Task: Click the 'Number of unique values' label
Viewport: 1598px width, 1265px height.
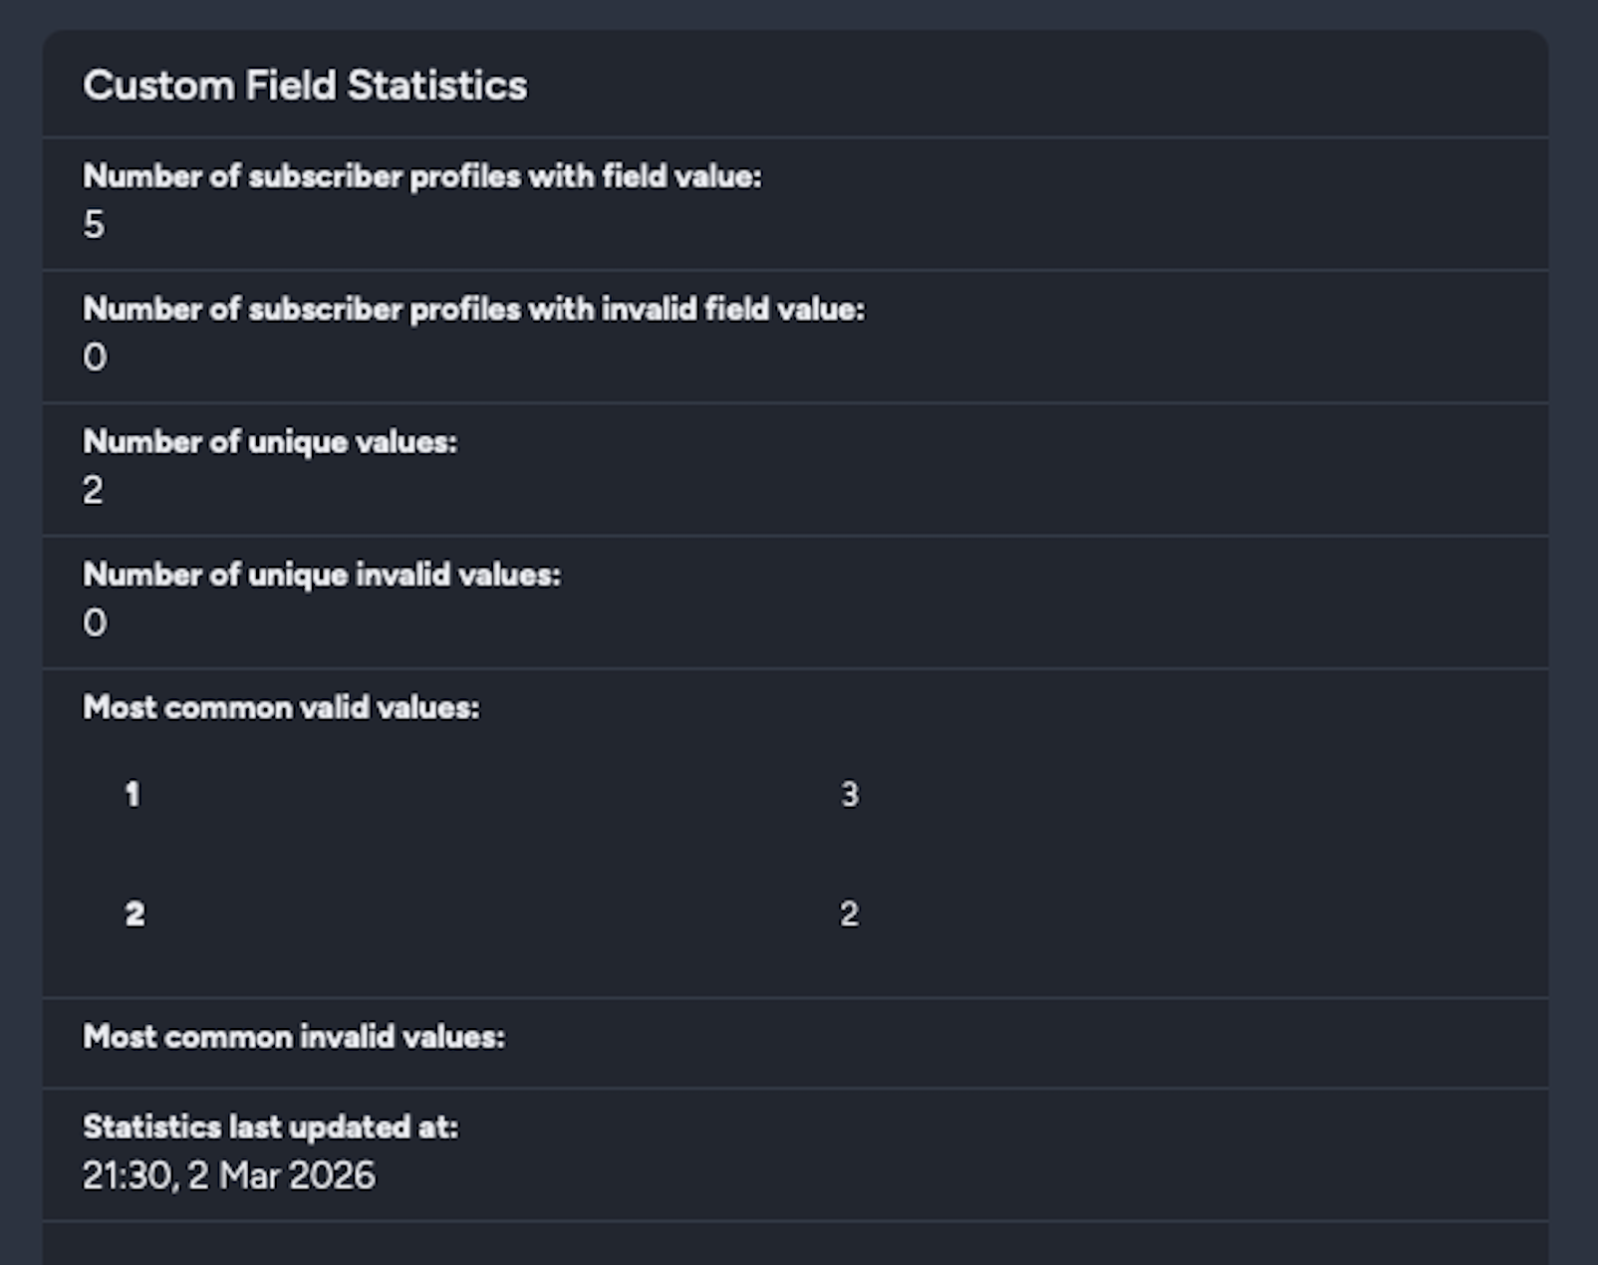Action: (x=269, y=441)
